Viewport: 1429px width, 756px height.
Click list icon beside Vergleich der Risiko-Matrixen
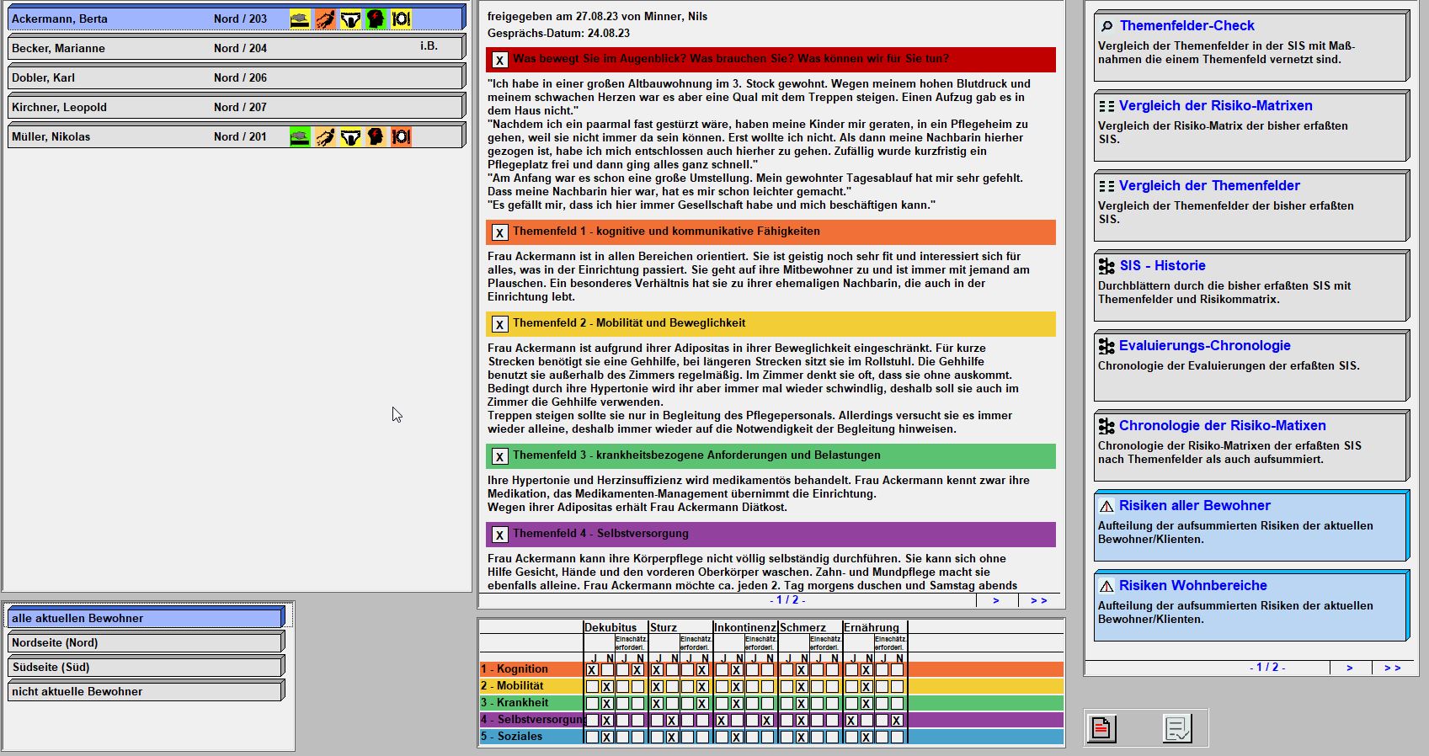(1106, 106)
